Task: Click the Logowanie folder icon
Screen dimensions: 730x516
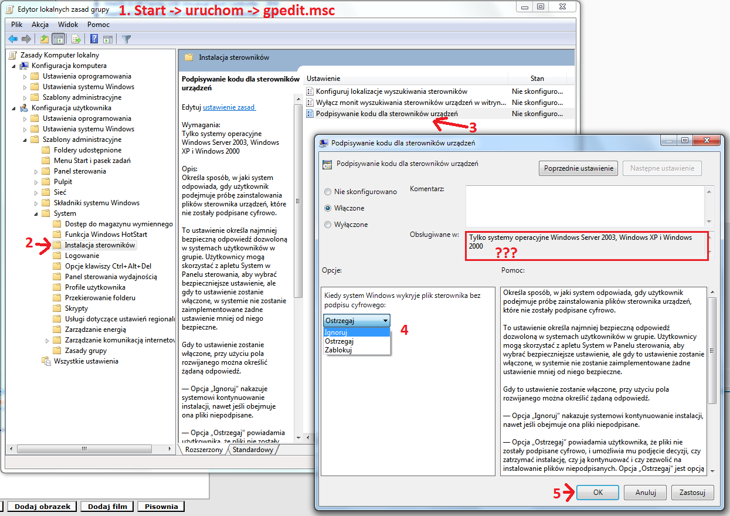Action: coord(57,256)
